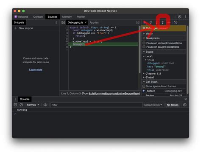Collapse the Call Stack section
This screenshot has height=154, width=201.
pyautogui.click(x=144, y=82)
